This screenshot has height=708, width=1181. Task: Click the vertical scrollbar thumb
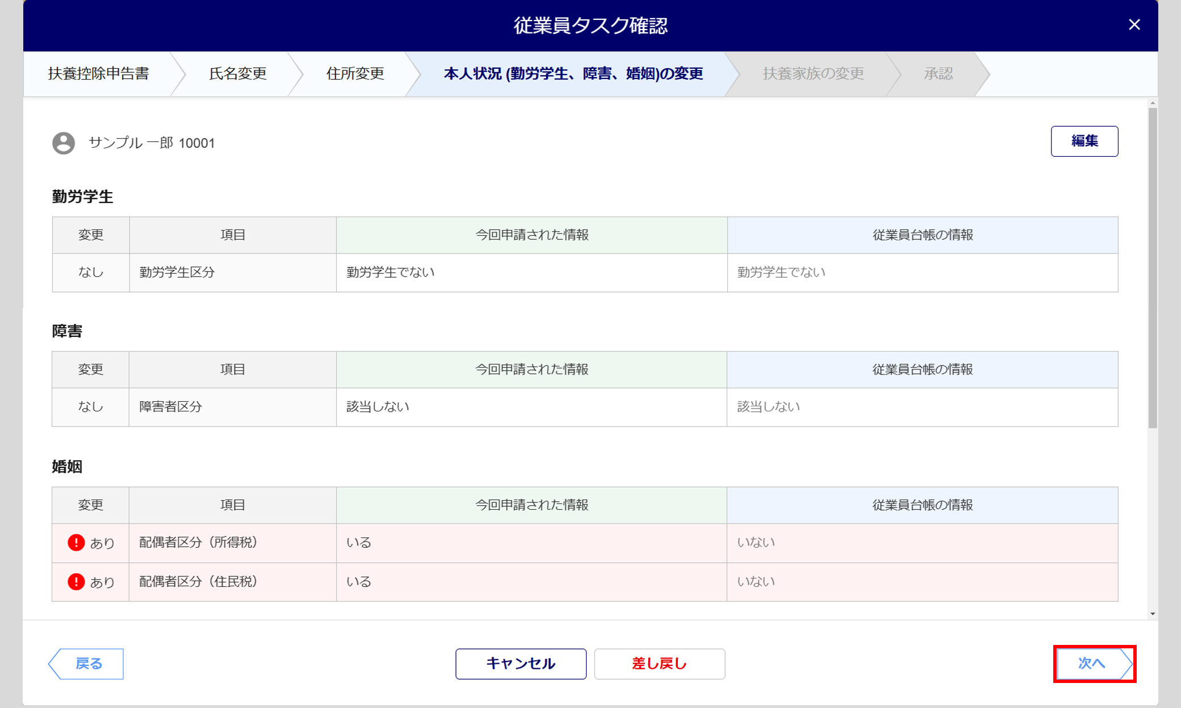(1152, 267)
